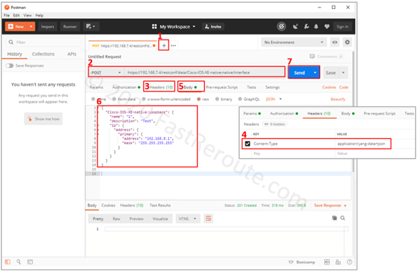
Task: Select x-www-form-urlencoded body option
Action: click(143, 99)
